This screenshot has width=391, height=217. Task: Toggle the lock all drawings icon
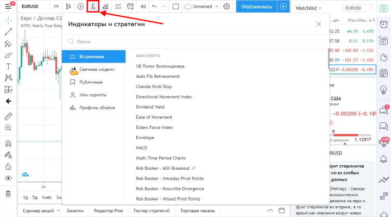pos(8,166)
